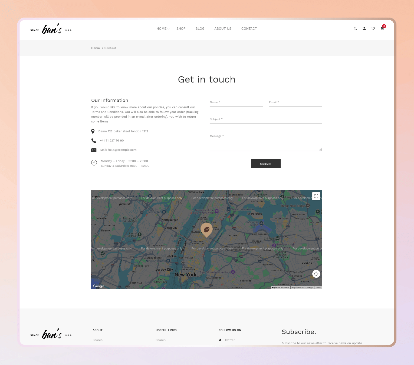Open map Keyboard shortcuts link
The image size is (414, 365).
click(x=281, y=287)
